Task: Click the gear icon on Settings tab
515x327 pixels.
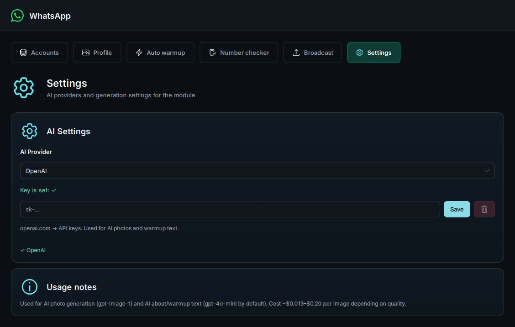Action: coord(360,53)
